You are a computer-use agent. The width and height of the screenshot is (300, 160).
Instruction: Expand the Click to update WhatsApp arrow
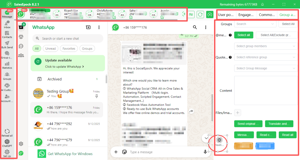point(83,67)
